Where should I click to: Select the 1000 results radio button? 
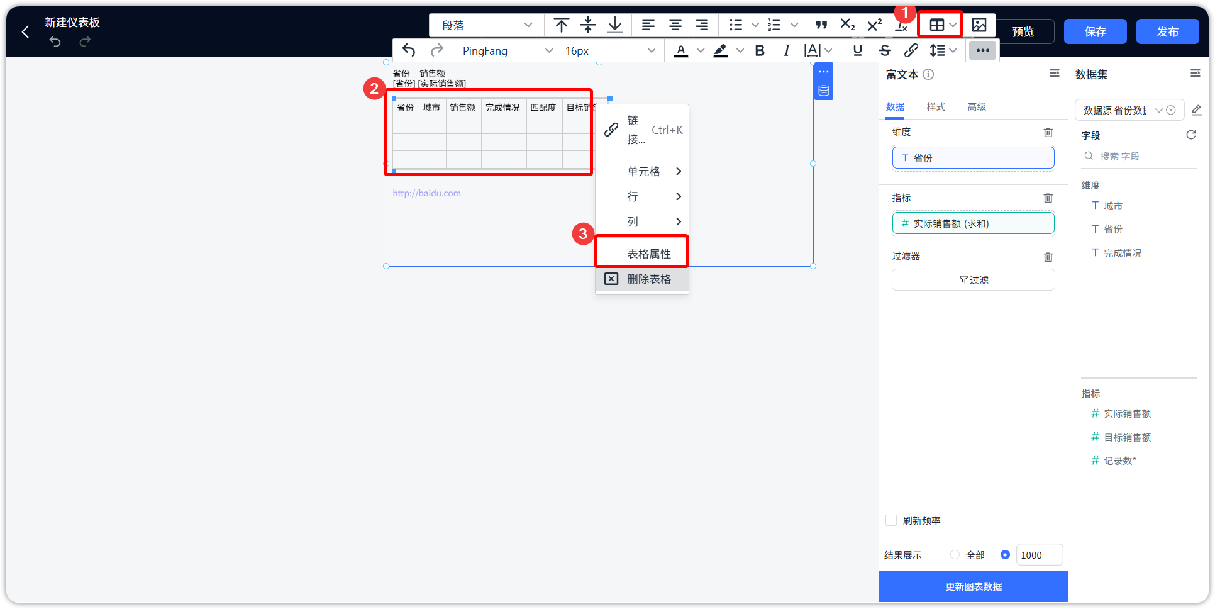tap(1005, 555)
